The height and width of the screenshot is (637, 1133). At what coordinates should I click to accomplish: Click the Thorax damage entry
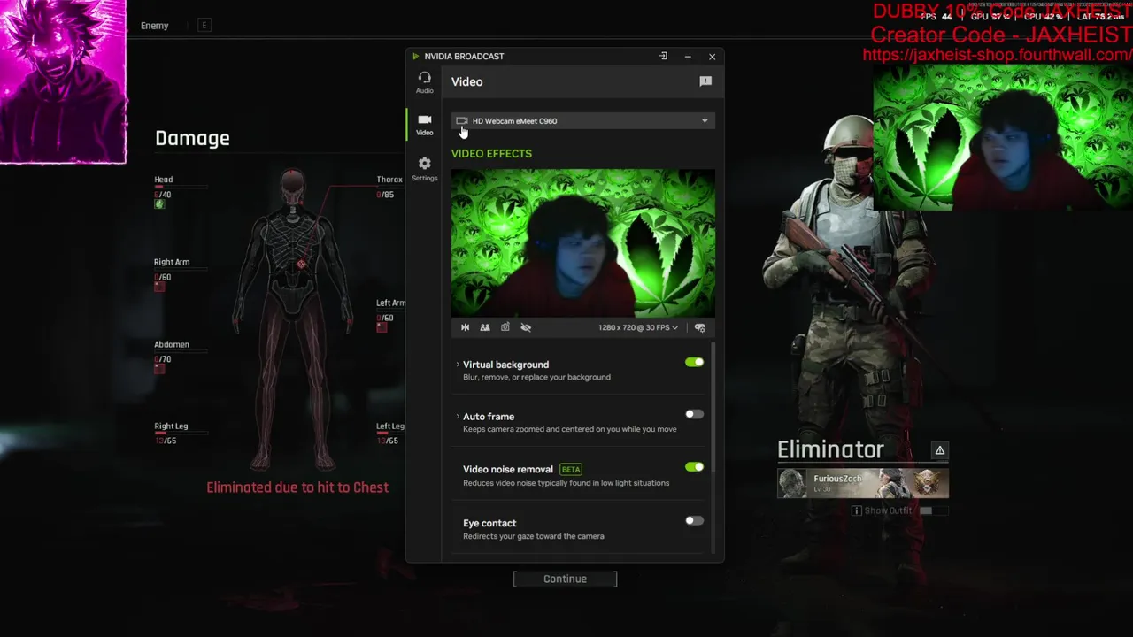coord(389,187)
